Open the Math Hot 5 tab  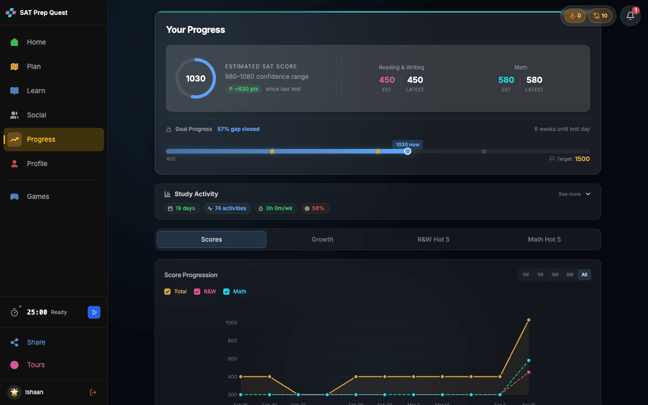click(x=544, y=239)
